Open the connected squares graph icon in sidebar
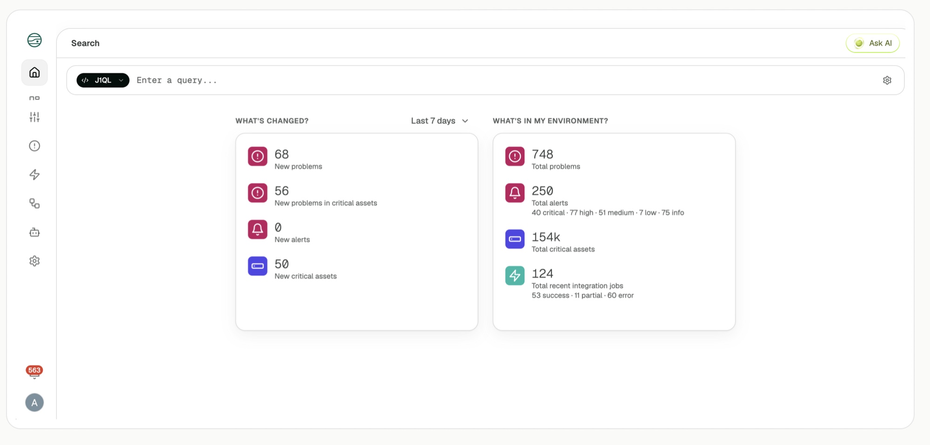The height and width of the screenshot is (445, 930). 34,203
